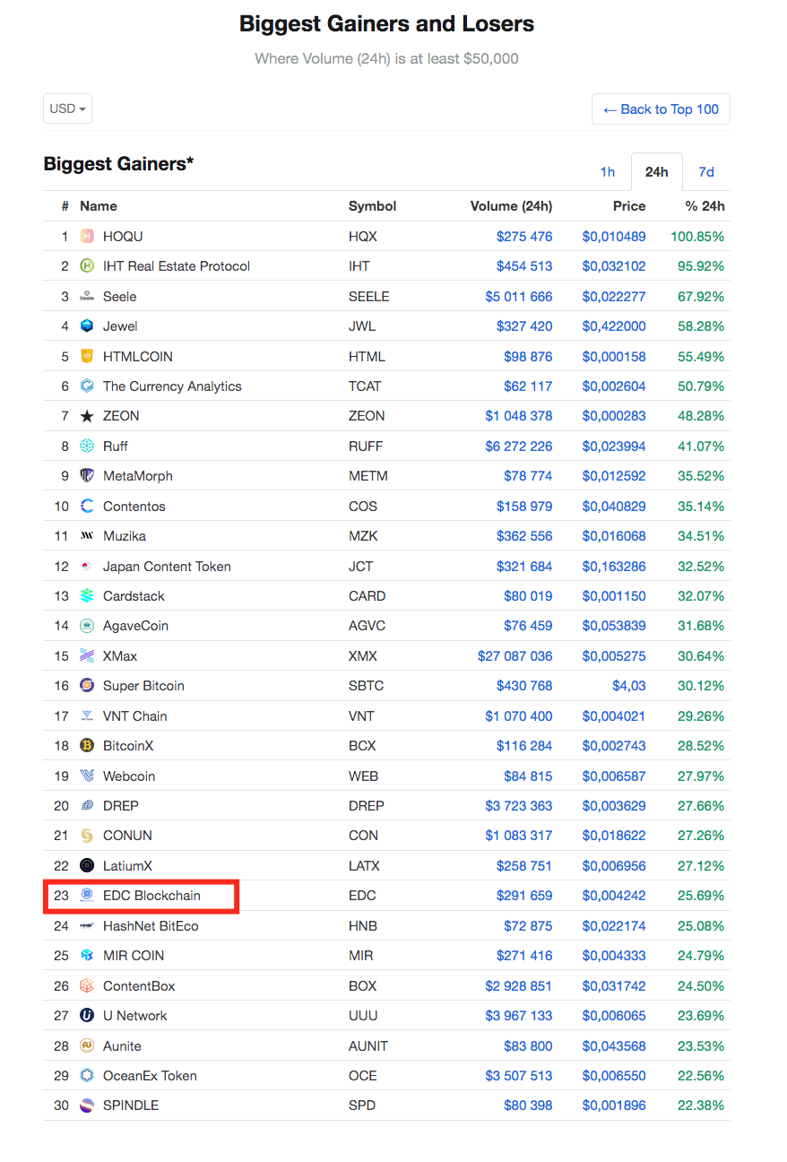Click the Super Bitcoin logo icon
Screen dimensions: 787x1162
[x=87, y=686]
